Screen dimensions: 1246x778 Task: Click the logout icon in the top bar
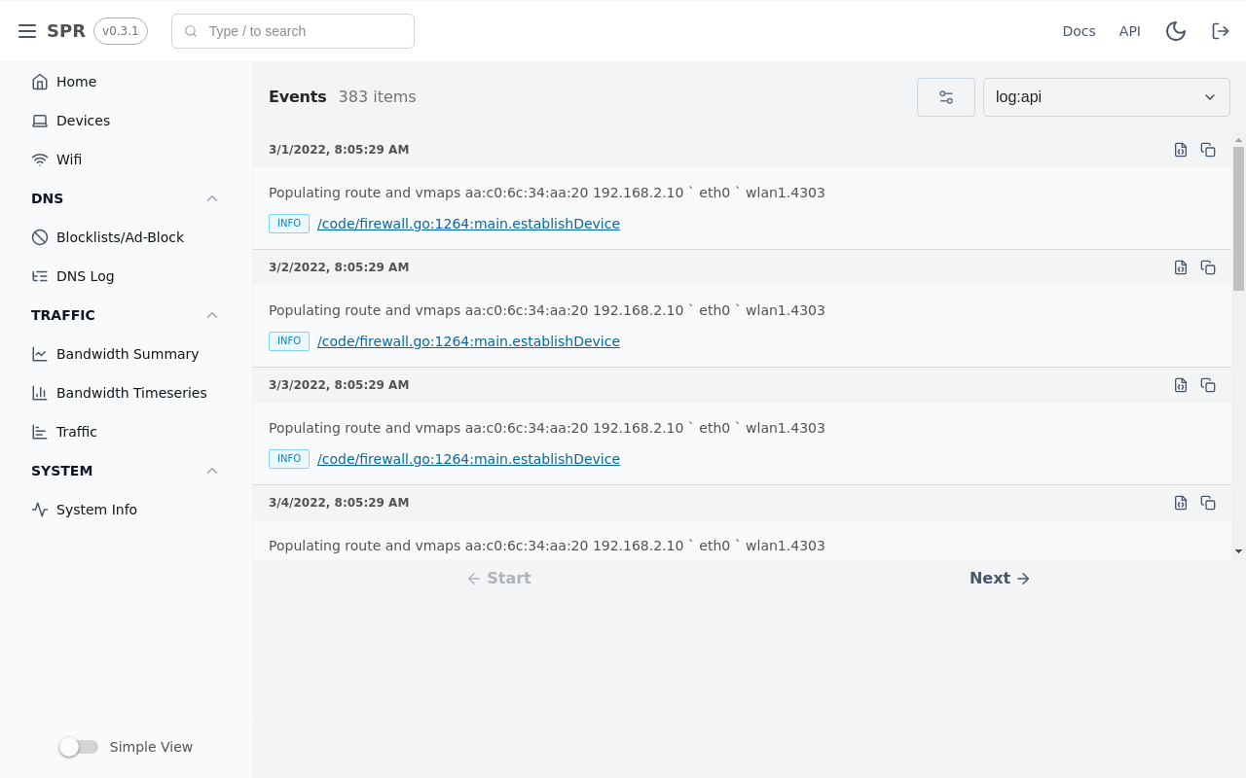(x=1220, y=30)
